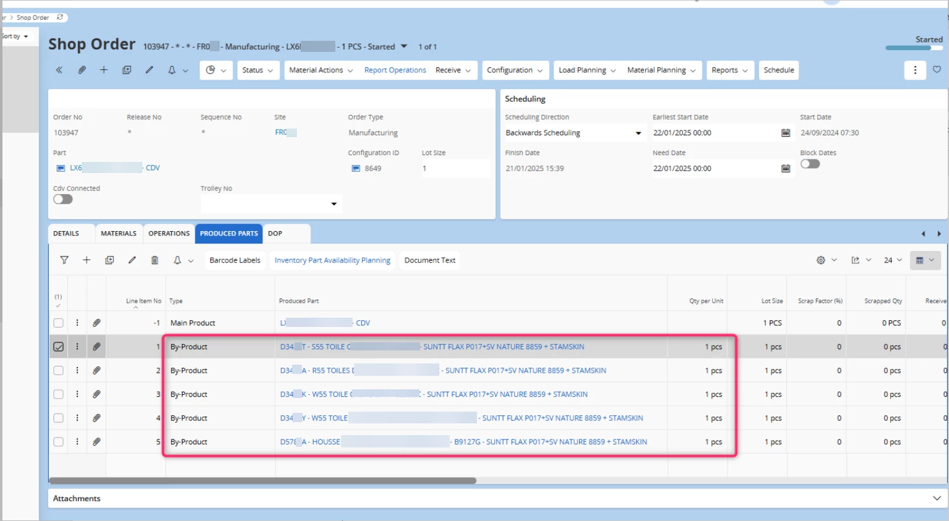Open the Sort by dropdown
The width and height of the screenshot is (949, 521).
15,36
